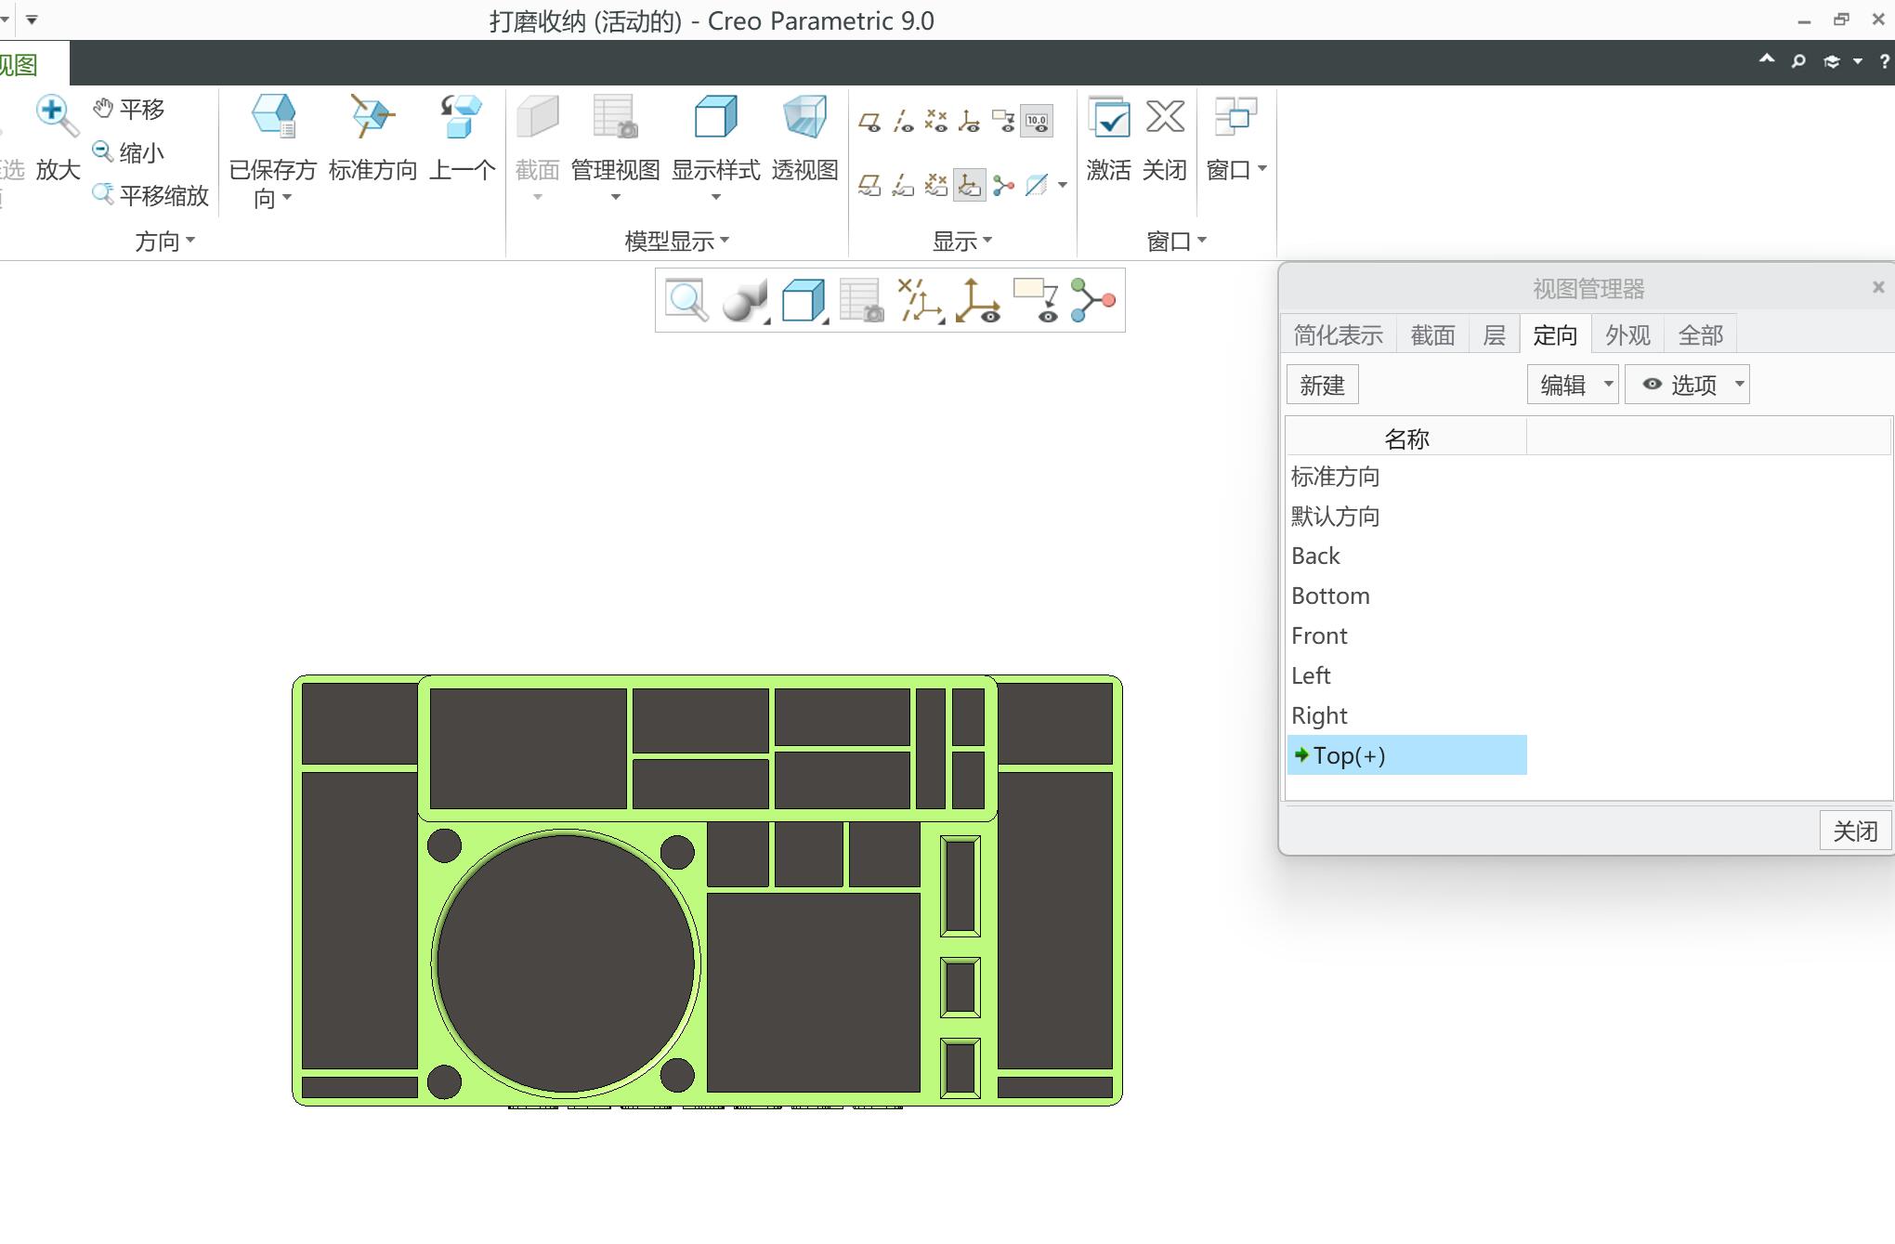Expand the 编辑 dropdown in view manager

(x=1608, y=385)
